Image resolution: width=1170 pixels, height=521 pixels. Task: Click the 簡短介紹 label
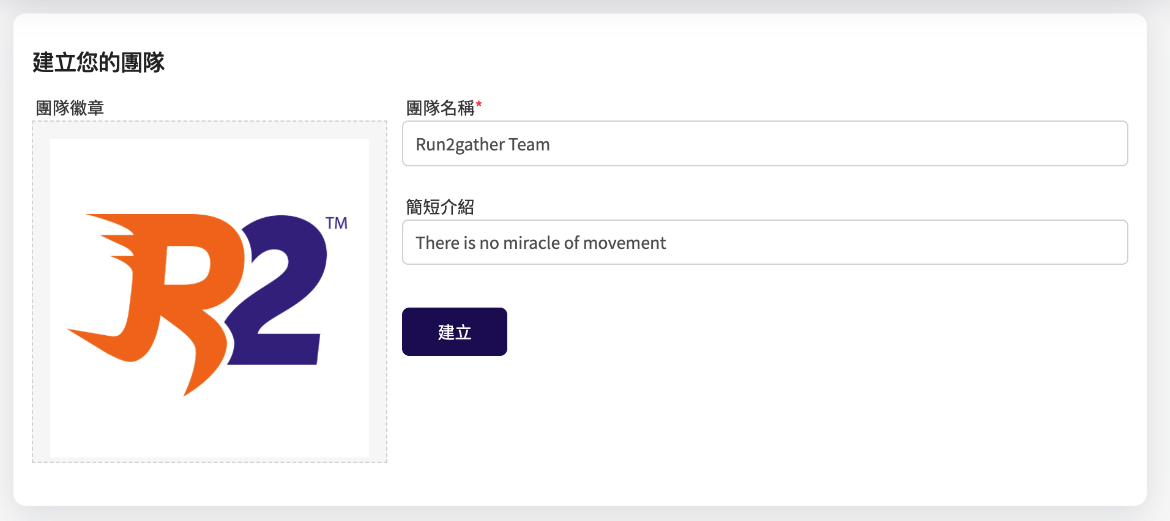[x=440, y=207]
